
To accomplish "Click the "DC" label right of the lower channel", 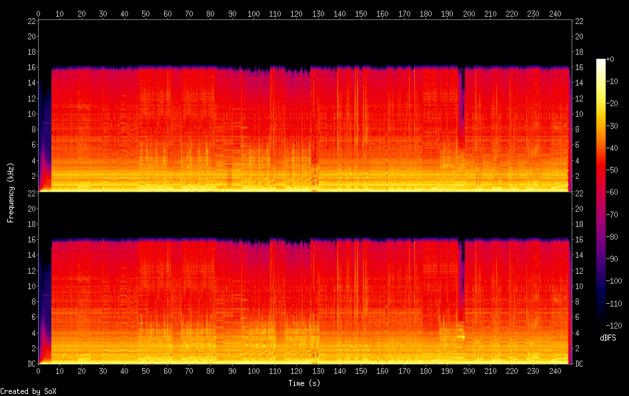I will (579, 363).
